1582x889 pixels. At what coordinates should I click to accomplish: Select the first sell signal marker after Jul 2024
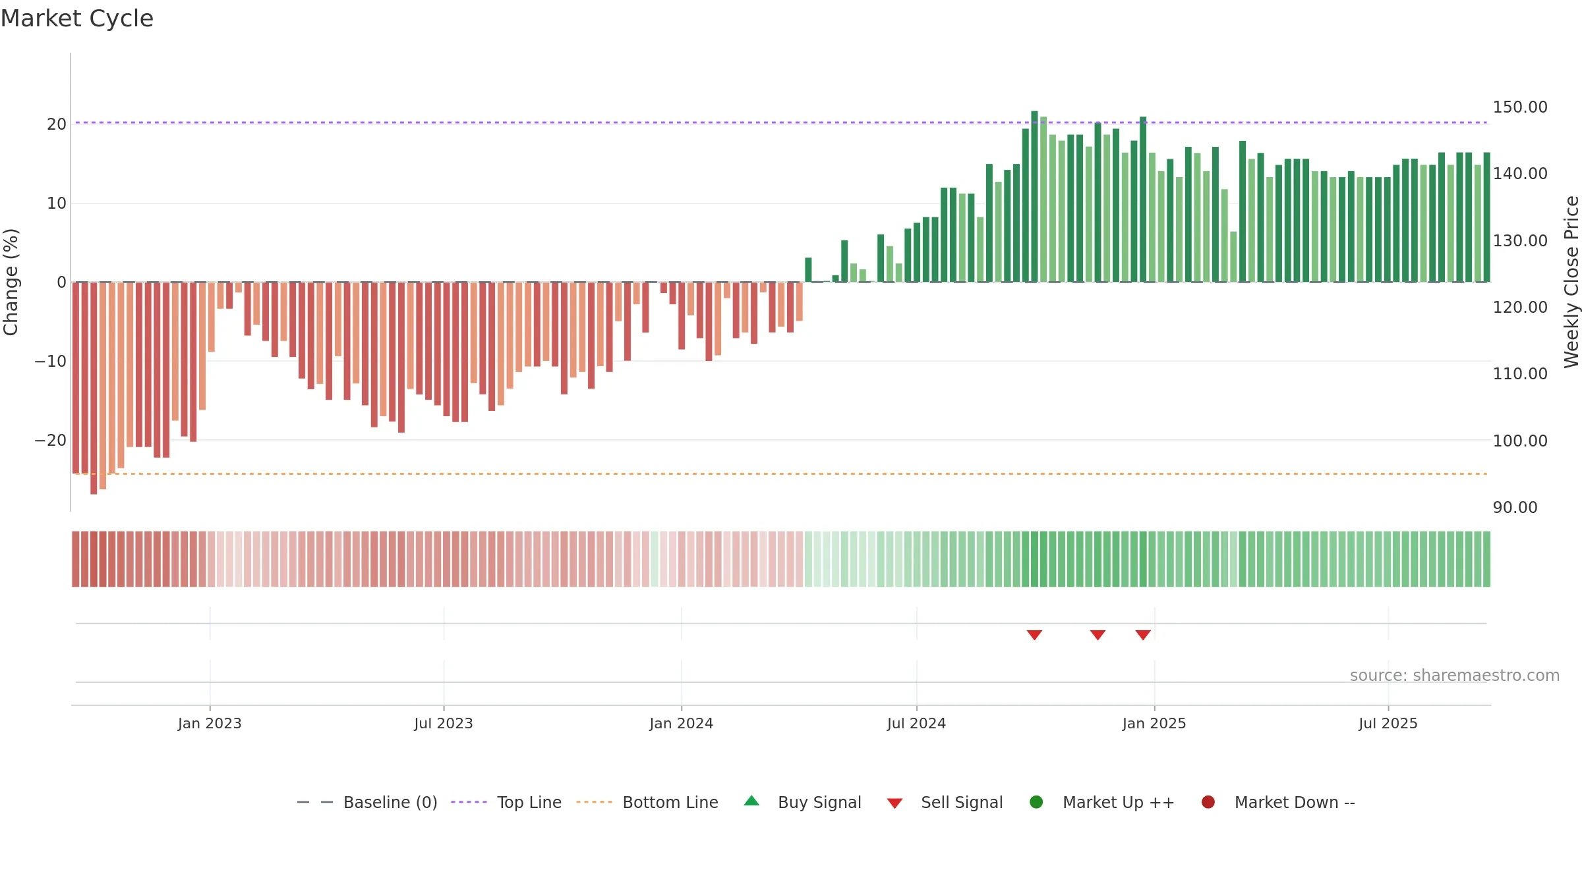pyautogui.click(x=1034, y=635)
